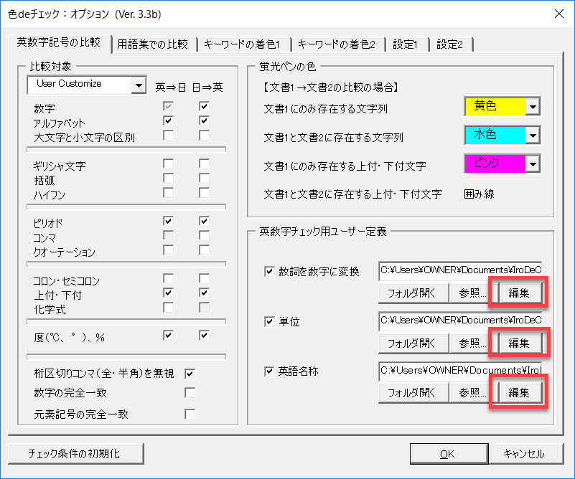The height and width of the screenshot is (479, 575).
Task: Close the options dialog window
Action: 558,12
